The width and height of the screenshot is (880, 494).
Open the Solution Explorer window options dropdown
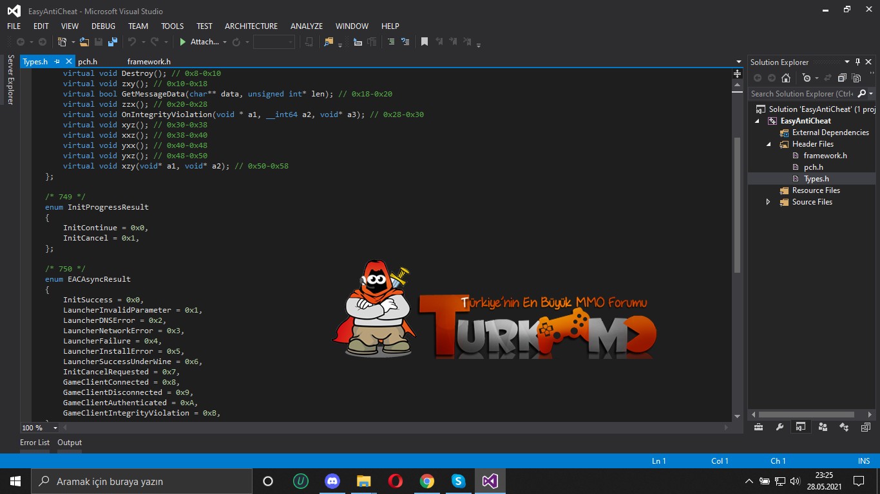(x=847, y=62)
